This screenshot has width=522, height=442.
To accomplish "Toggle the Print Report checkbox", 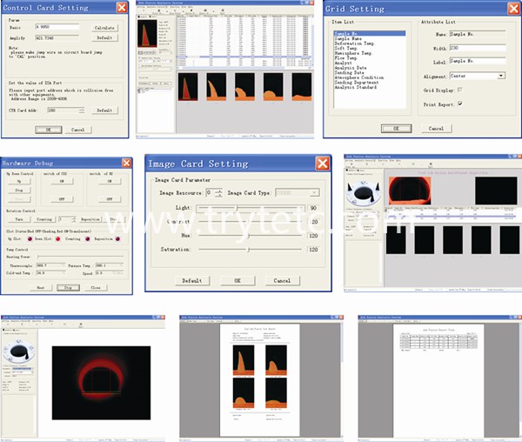I will click(x=459, y=104).
